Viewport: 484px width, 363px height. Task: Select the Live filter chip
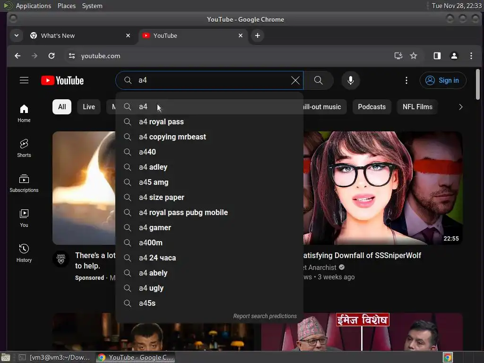click(x=89, y=107)
